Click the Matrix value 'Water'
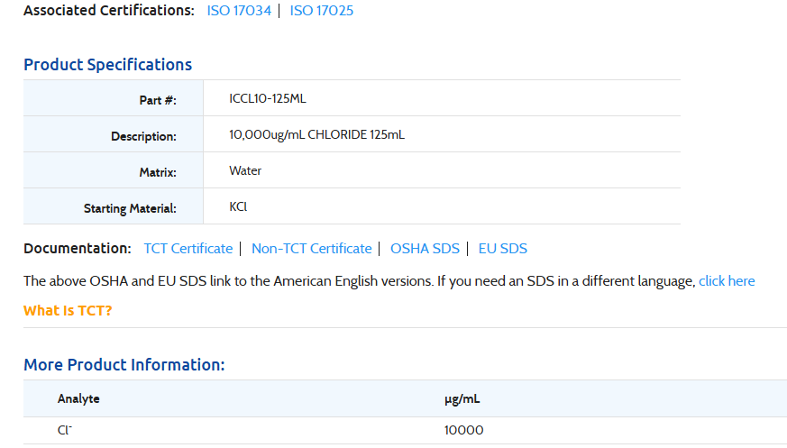Image resolution: width=787 pixels, height=448 pixels. (245, 170)
